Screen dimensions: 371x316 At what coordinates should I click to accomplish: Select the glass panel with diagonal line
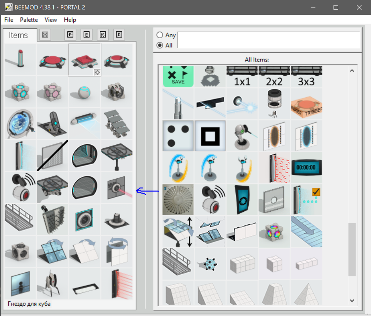click(52, 155)
